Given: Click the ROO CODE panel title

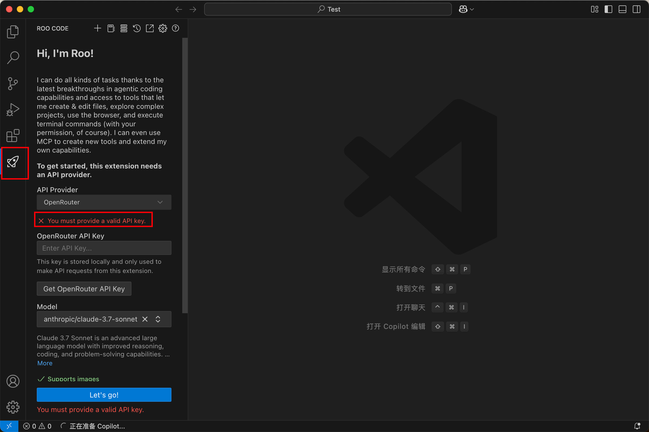Looking at the screenshot, I should (53, 28).
